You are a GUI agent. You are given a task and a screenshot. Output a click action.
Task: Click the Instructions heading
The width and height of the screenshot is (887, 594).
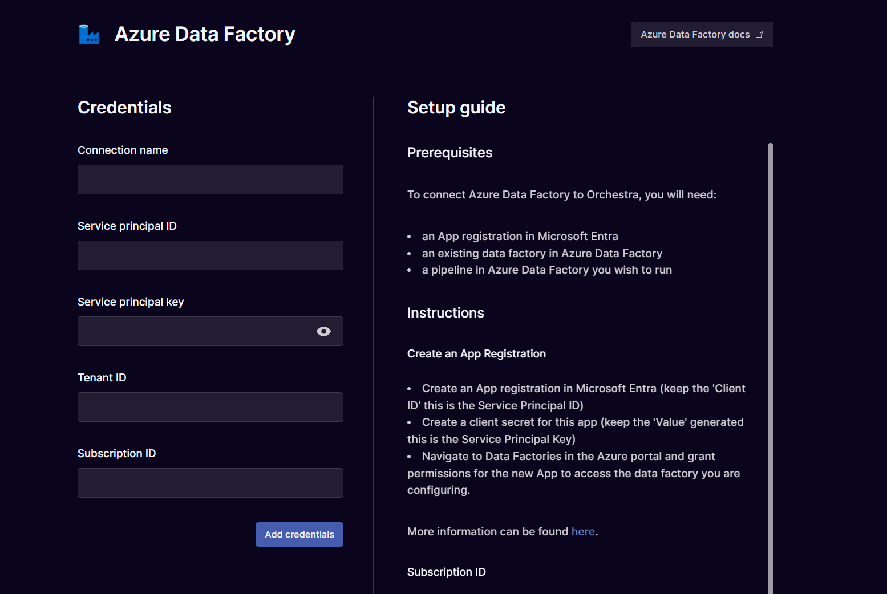click(x=445, y=313)
